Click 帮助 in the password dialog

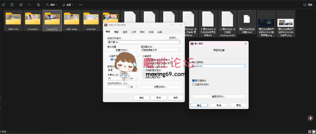[x=239, y=105]
